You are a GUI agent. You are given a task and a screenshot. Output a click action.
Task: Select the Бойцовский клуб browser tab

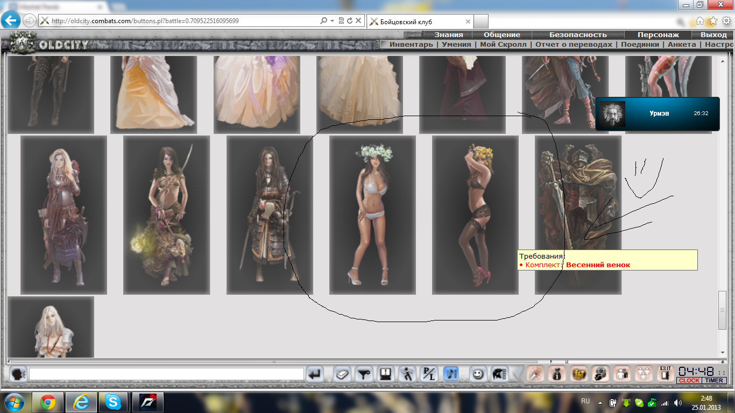click(420, 22)
